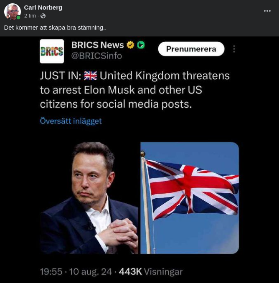Open the photo of the man in suit
Viewport: 279px width, 283px height.
[x=89, y=198]
